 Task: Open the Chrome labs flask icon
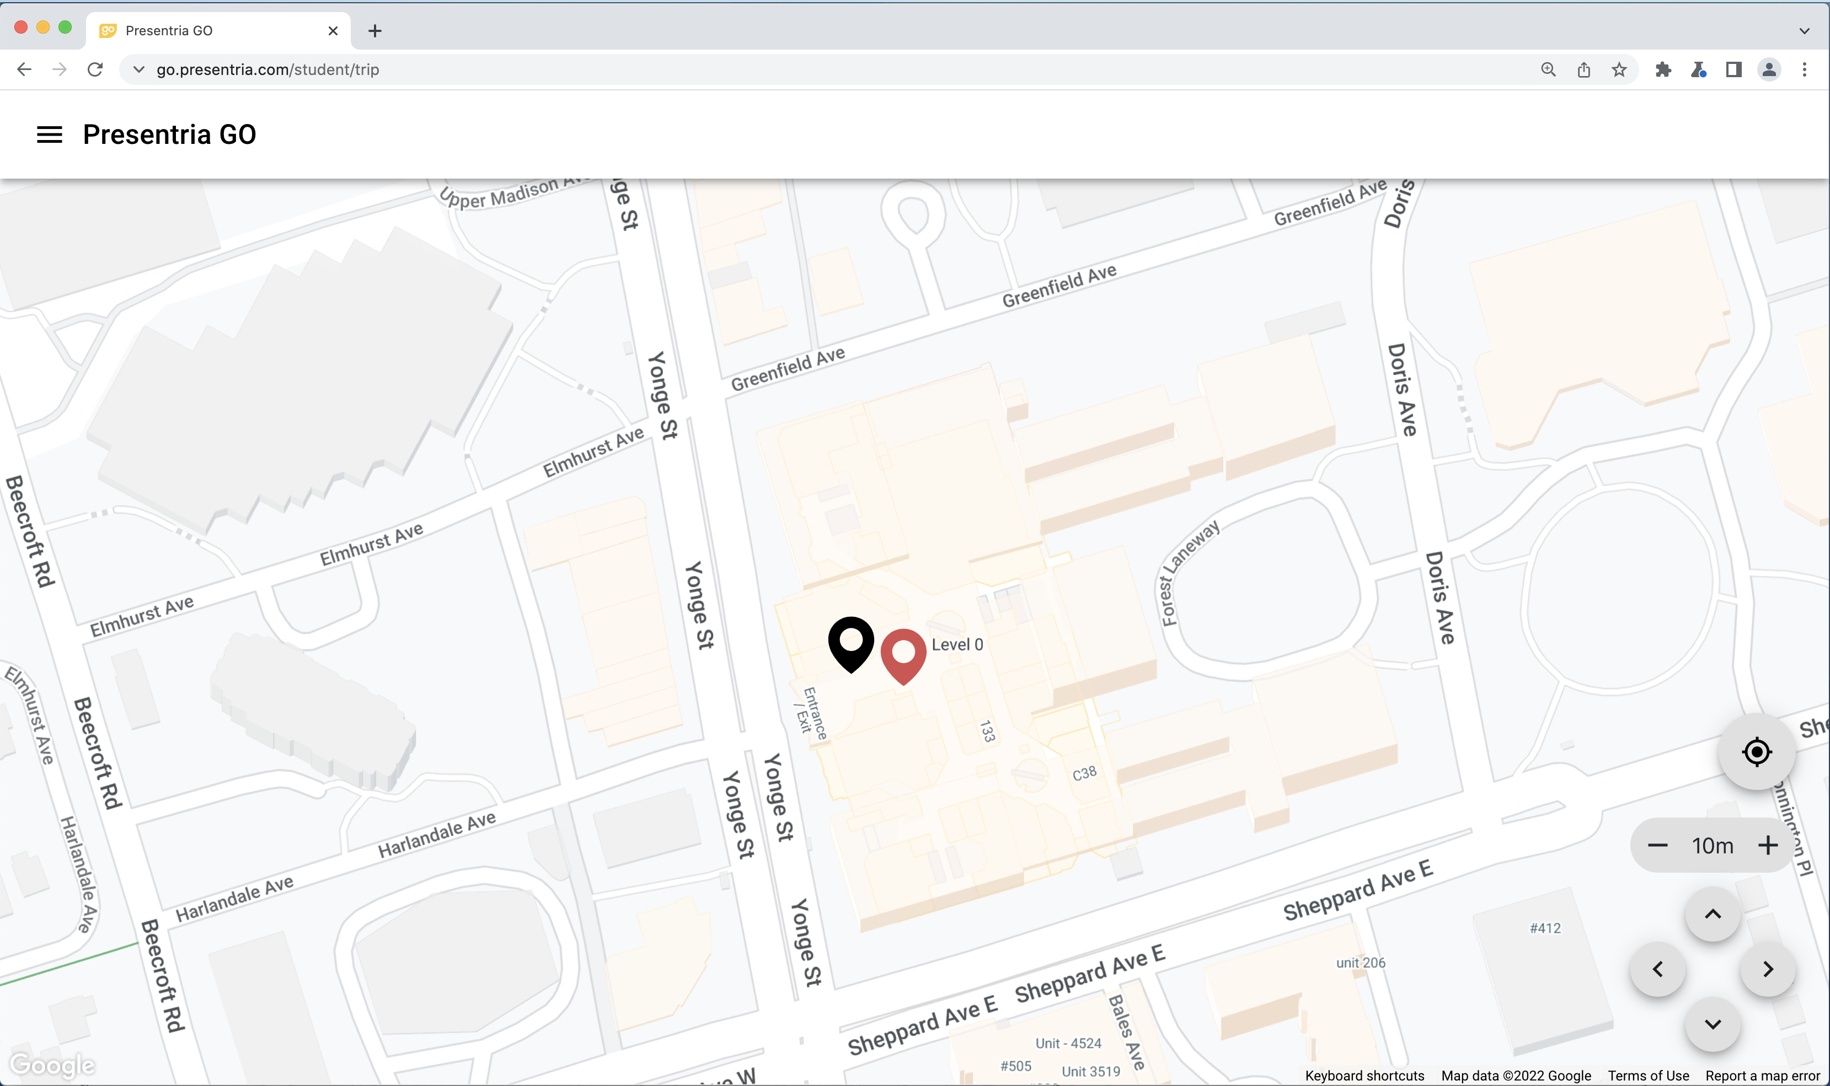coord(1698,69)
